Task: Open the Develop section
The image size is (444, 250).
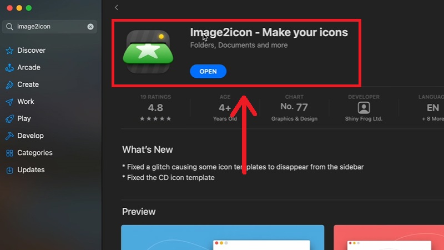Action: 31,136
